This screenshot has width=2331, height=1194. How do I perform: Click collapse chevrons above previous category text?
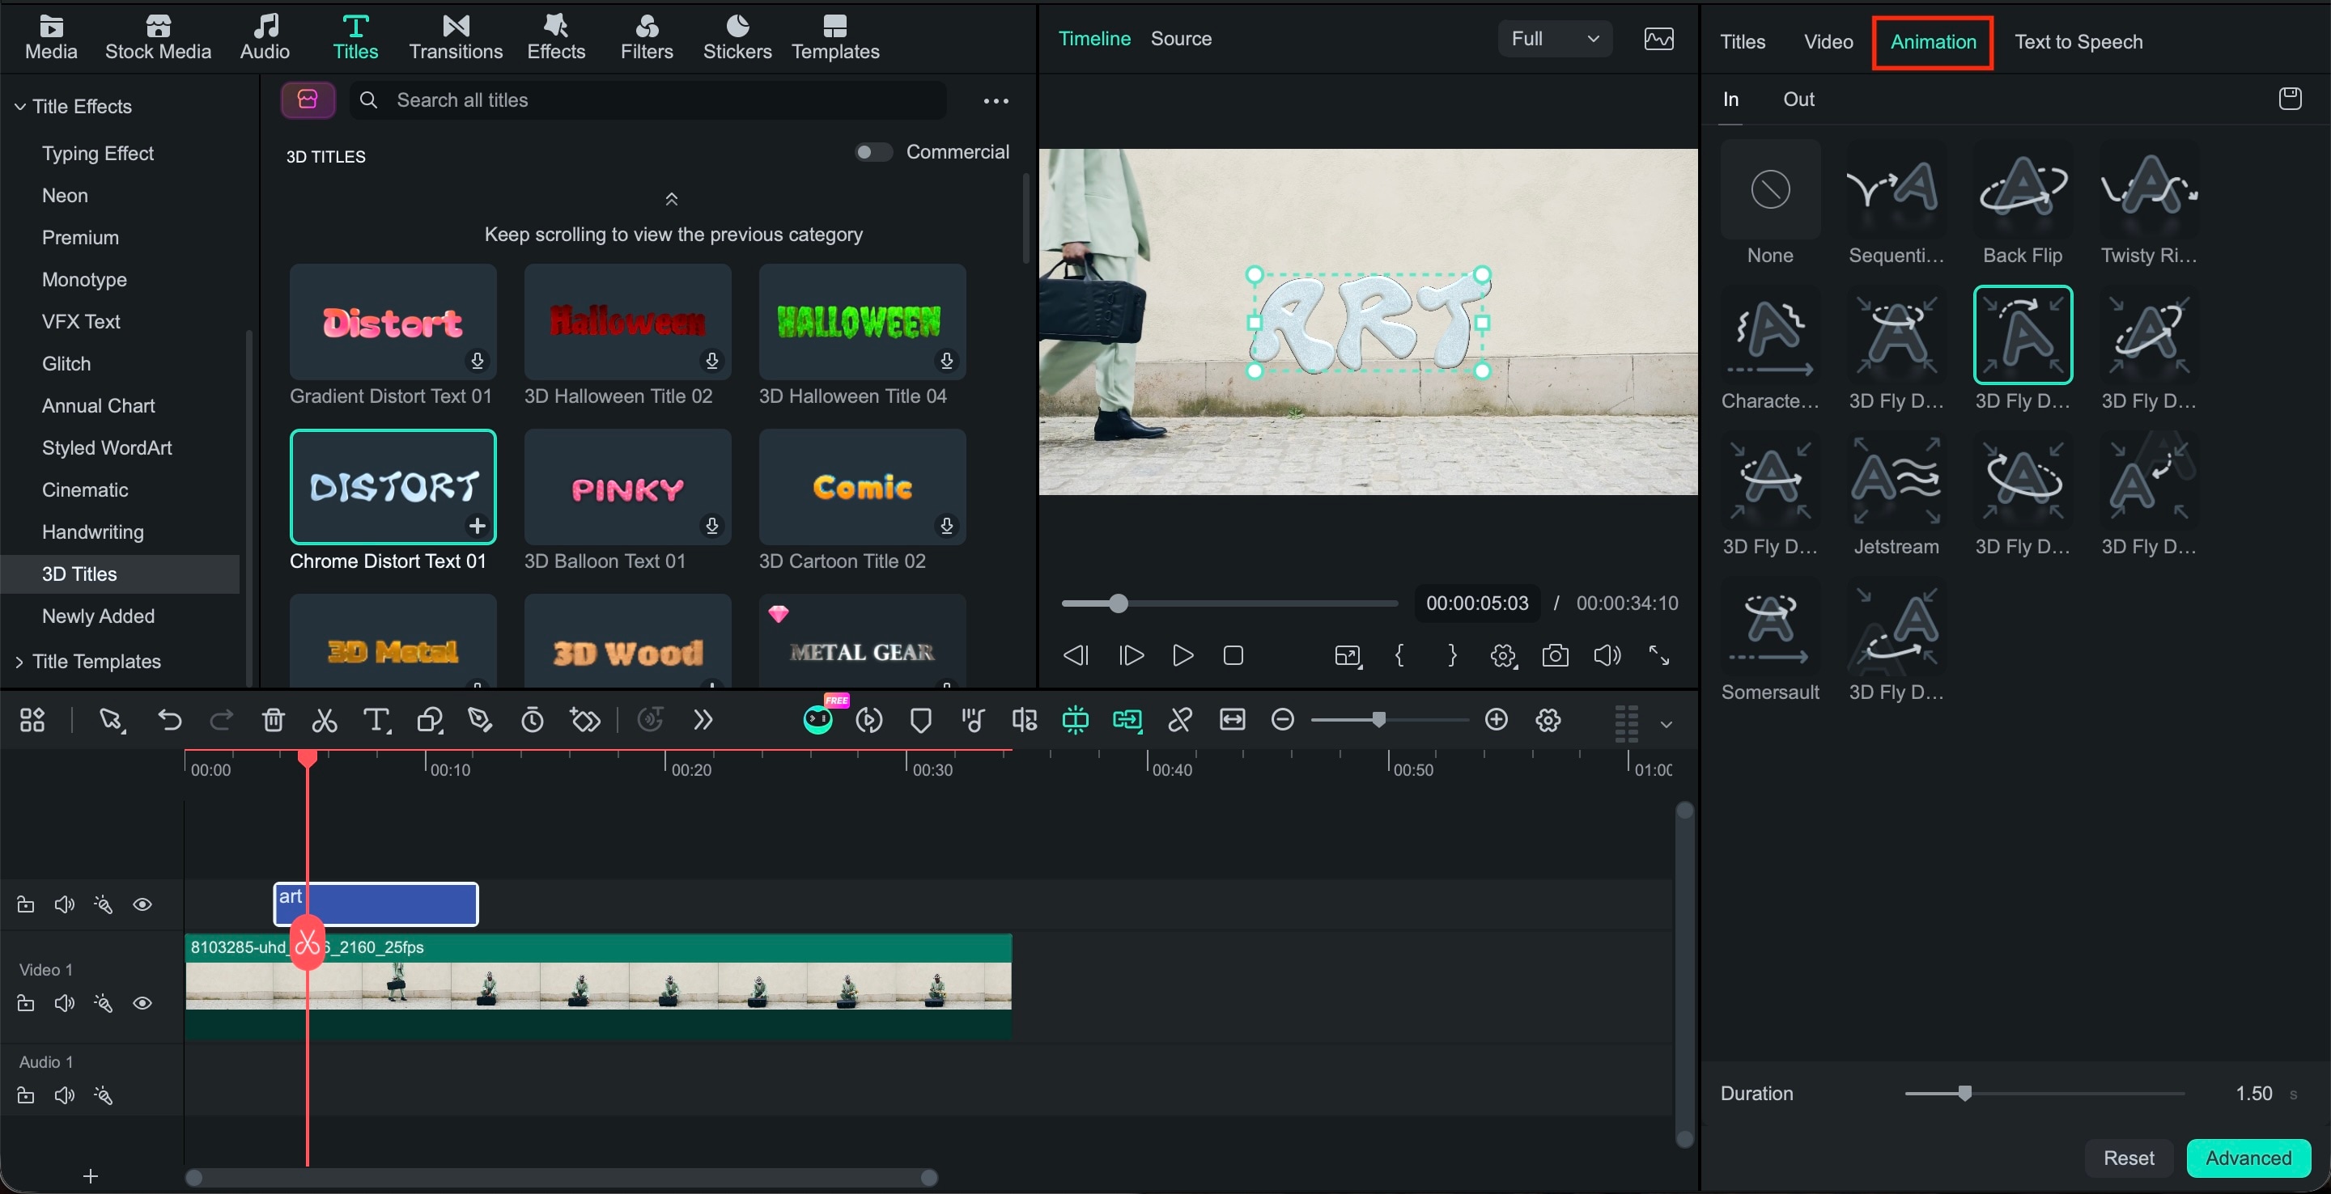(x=672, y=199)
